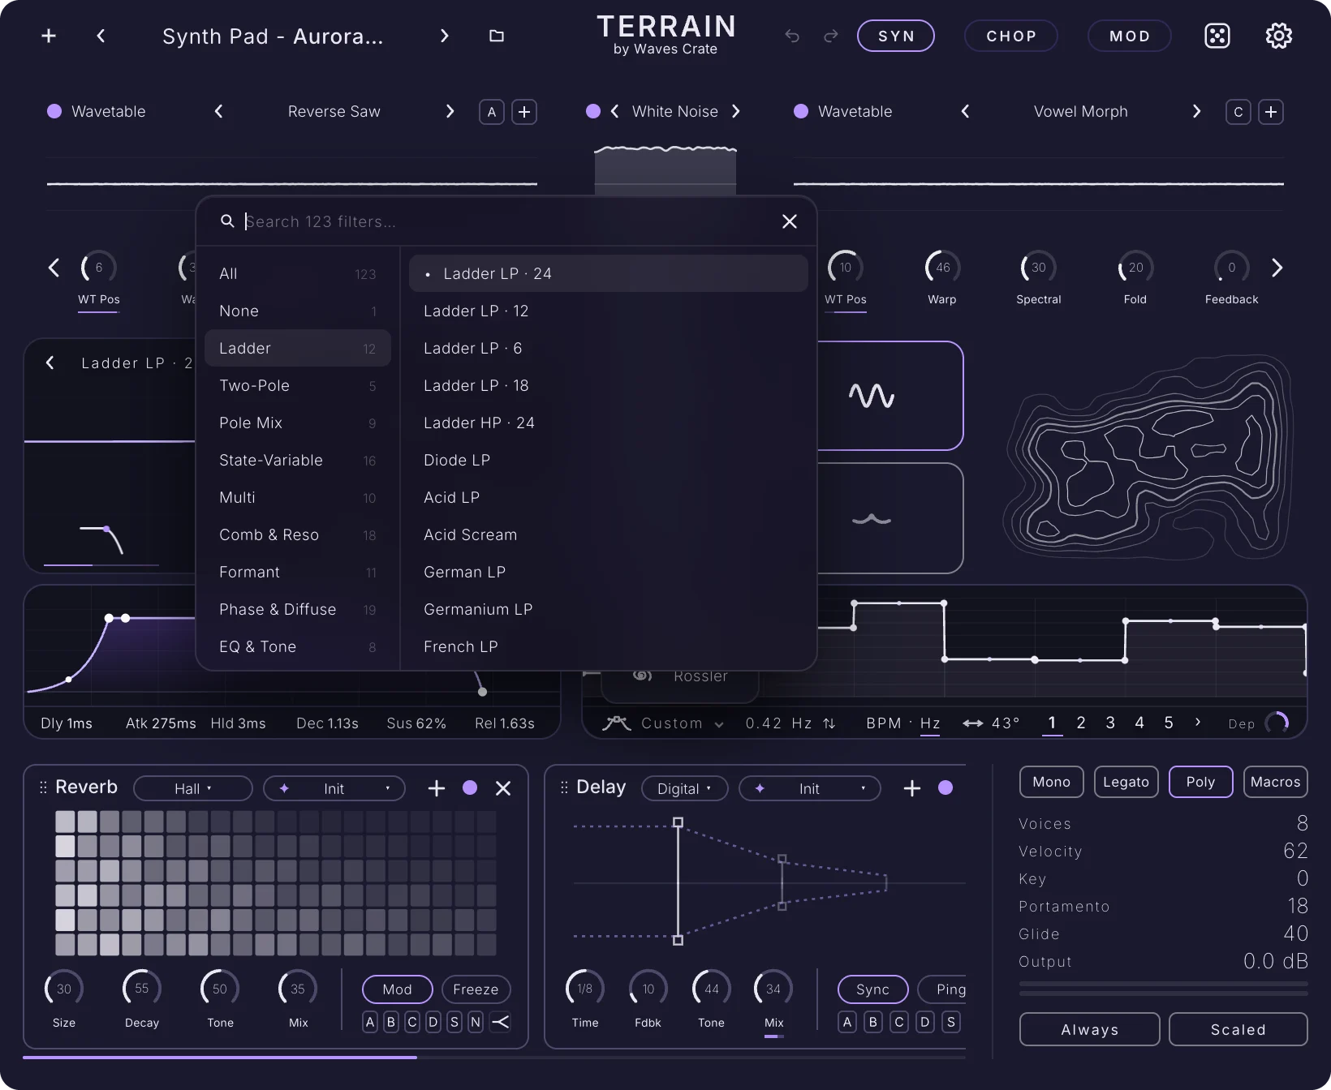
Task: Open the Reverb Init preset dropdown
Action: [x=334, y=788]
